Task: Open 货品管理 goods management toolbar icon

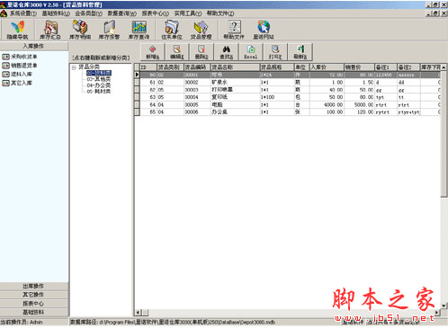Action: [x=201, y=30]
